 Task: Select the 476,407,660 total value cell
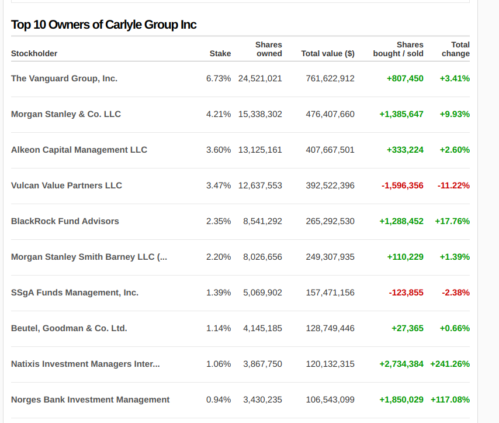point(330,114)
